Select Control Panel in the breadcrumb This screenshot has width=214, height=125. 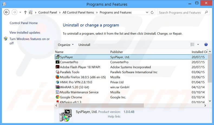[x=47, y=12]
